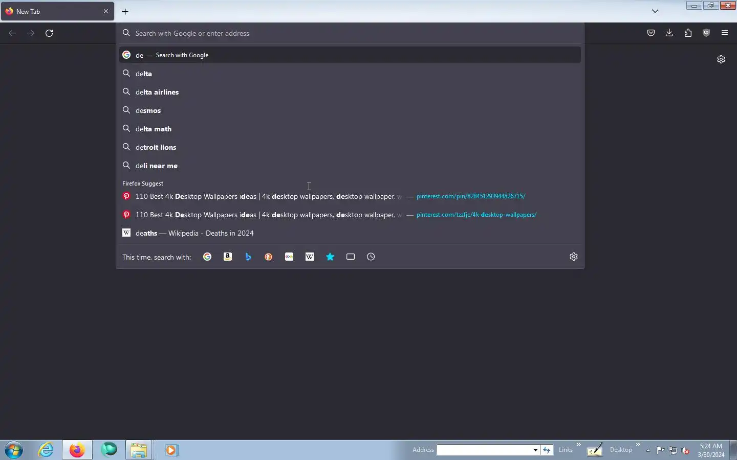Click the Firefox taskbar button
Image resolution: width=737 pixels, height=460 pixels.
click(77, 450)
